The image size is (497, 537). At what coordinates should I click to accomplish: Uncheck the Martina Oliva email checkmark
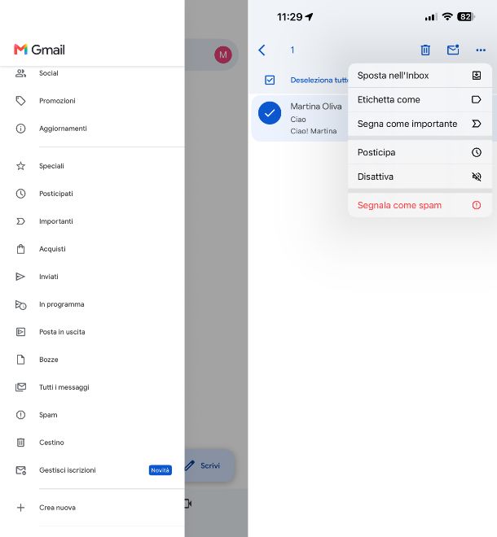click(x=270, y=113)
